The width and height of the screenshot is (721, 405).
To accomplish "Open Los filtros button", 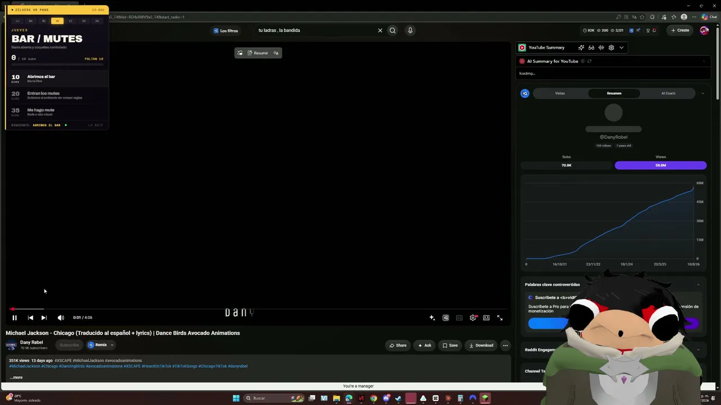I will (x=225, y=30).
